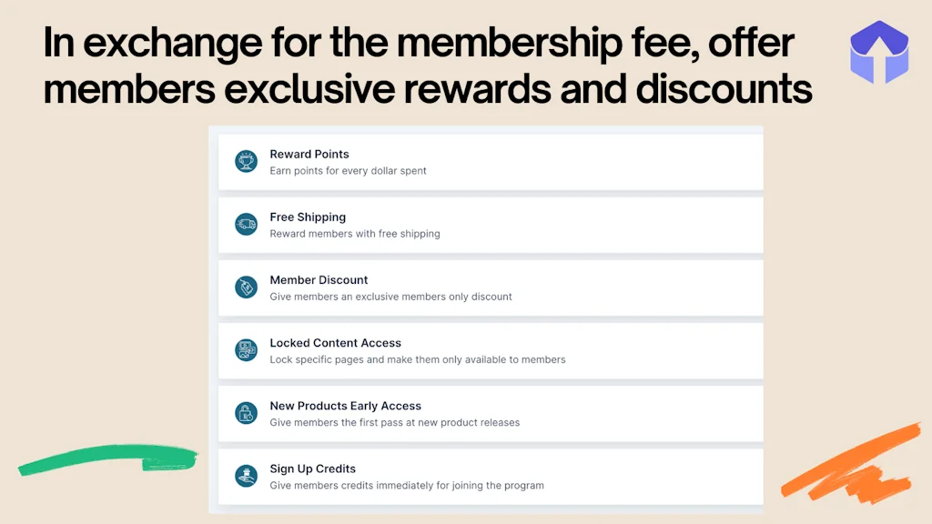Viewport: 932px width, 524px height.
Task: Click the Sign Up Credits hand icon
Action: click(246, 475)
